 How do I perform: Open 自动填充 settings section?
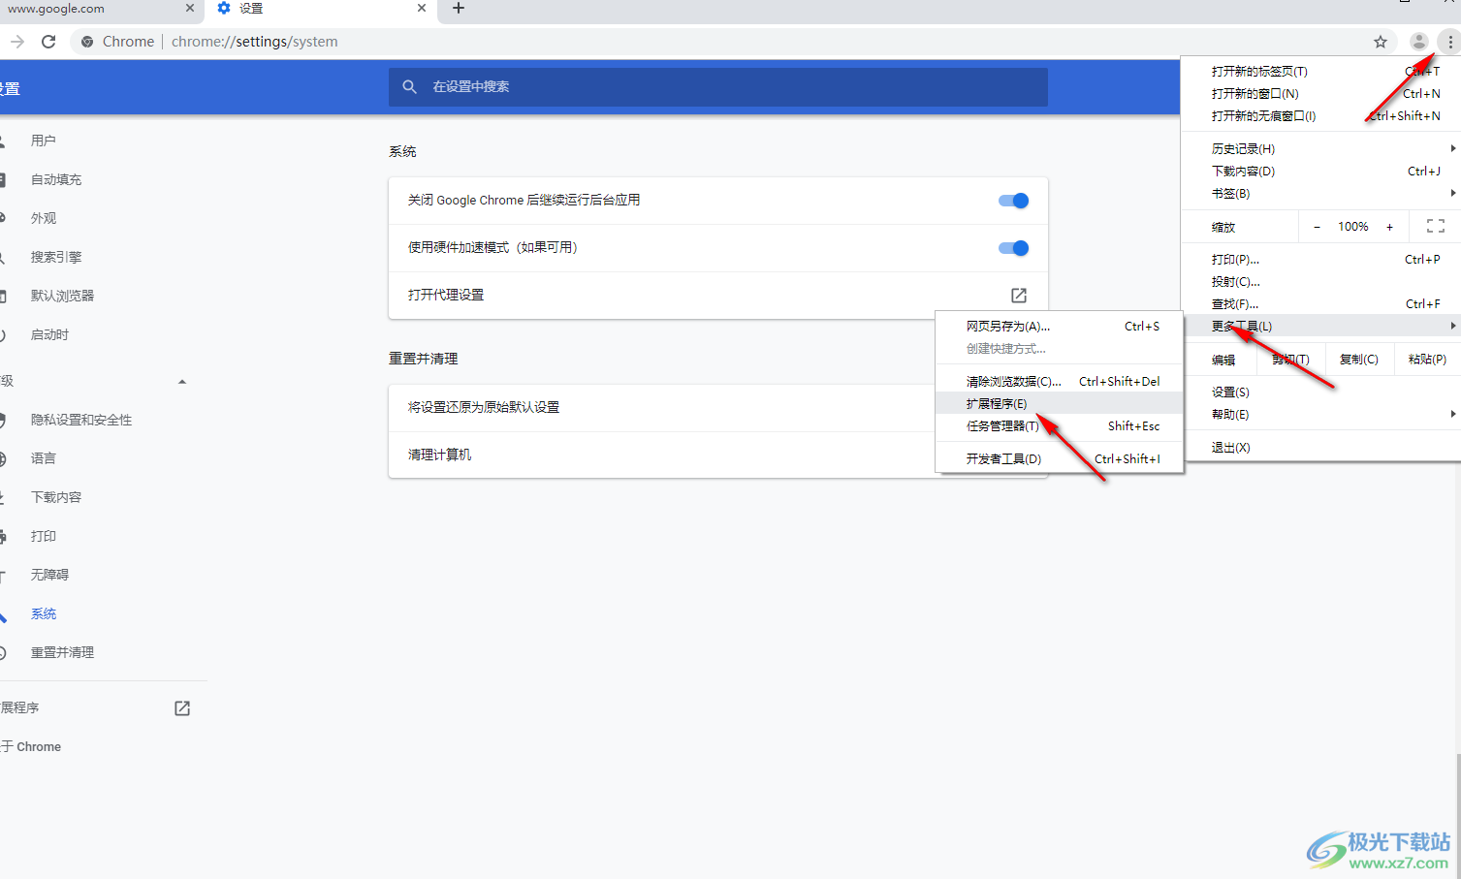pos(56,179)
